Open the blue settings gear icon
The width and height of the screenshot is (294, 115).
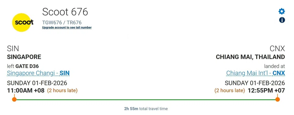coord(282,11)
